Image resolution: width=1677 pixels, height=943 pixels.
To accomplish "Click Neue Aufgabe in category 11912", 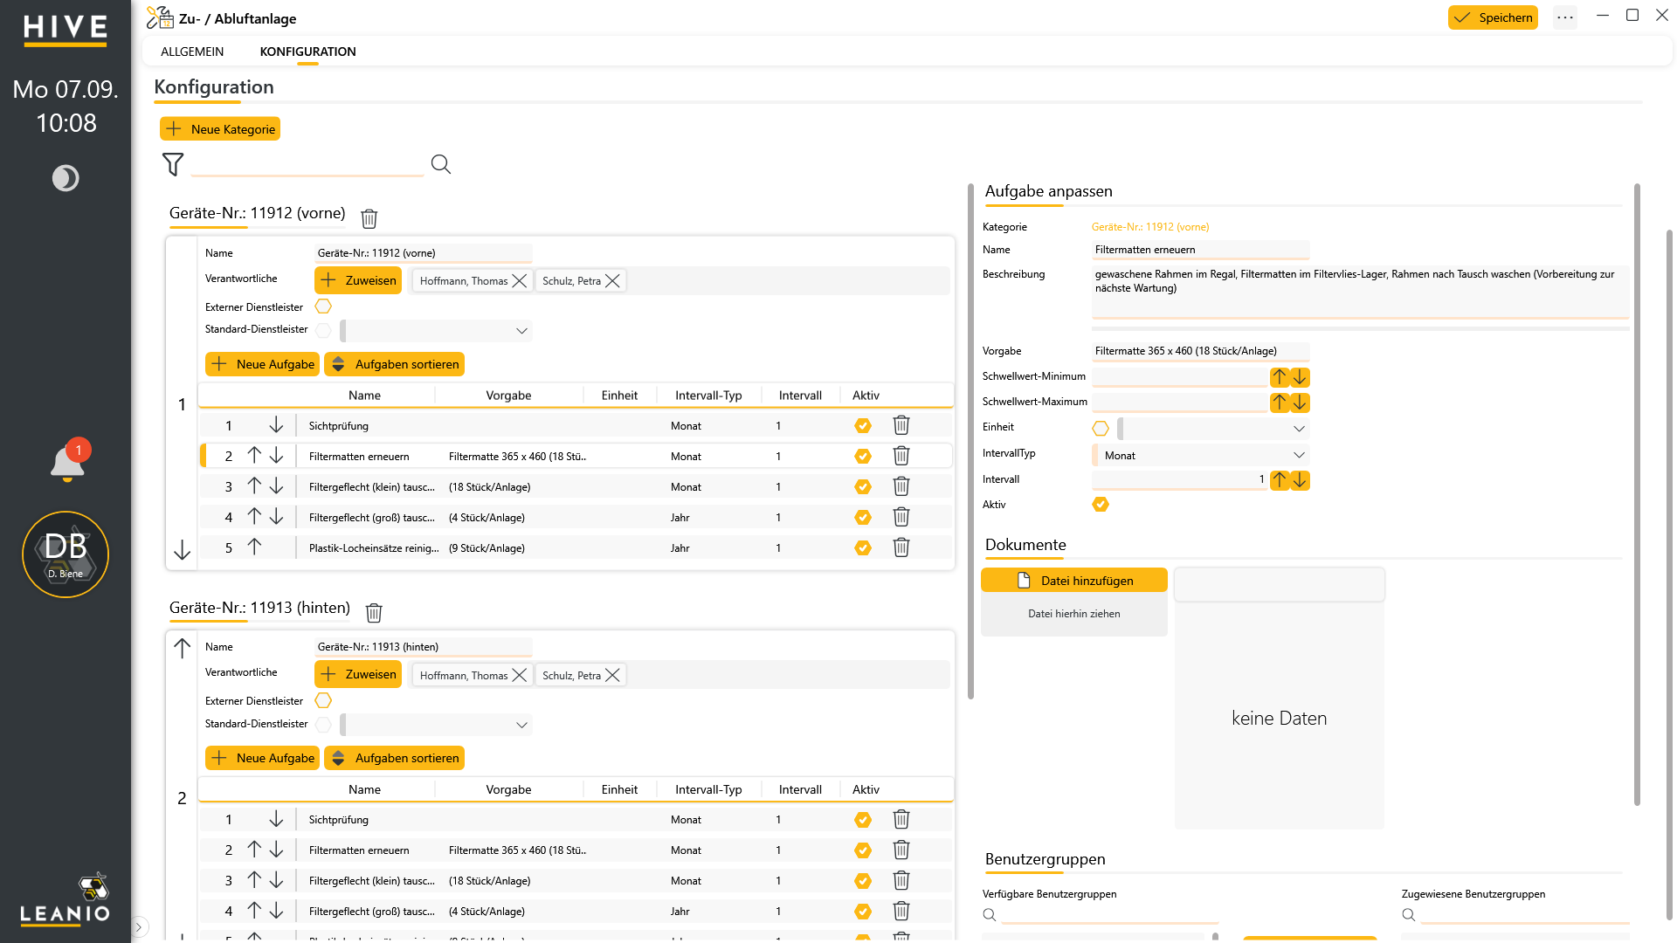I will click(263, 364).
